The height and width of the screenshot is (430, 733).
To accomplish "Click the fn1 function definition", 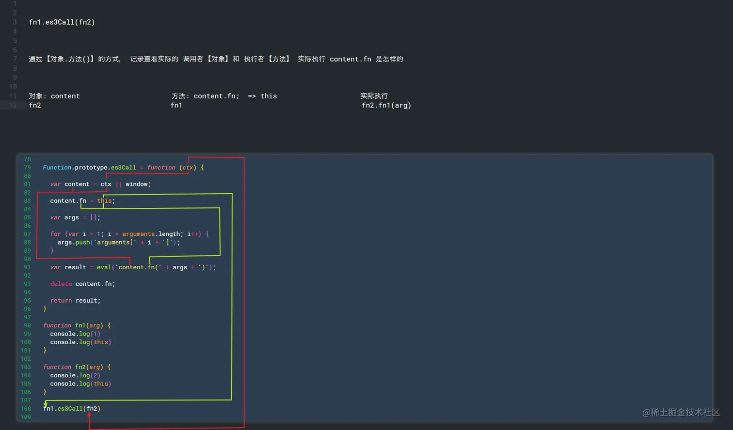I will tap(78, 325).
